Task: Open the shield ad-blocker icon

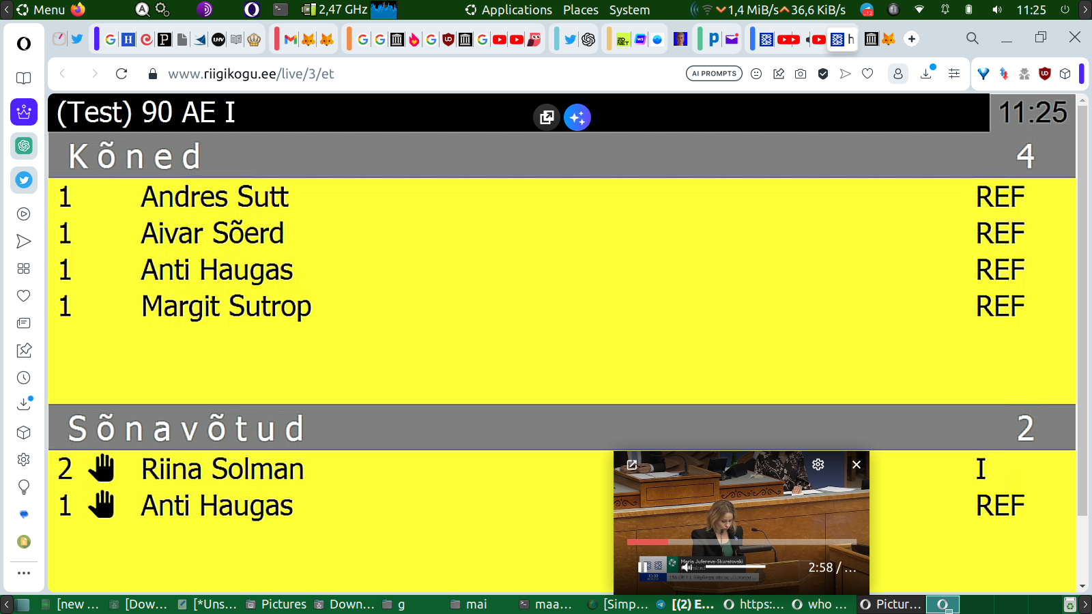Action: tap(823, 74)
